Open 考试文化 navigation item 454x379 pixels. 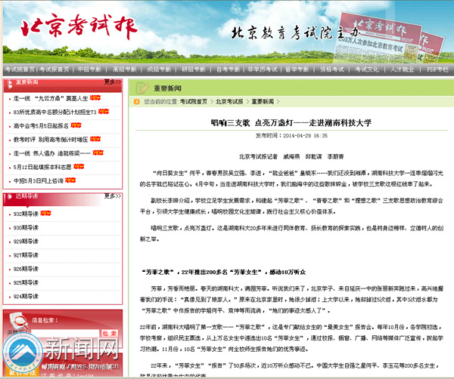point(366,69)
